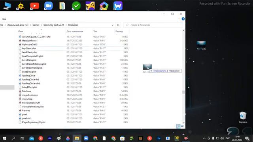Click the Explorer help question icon

click(183, 19)
